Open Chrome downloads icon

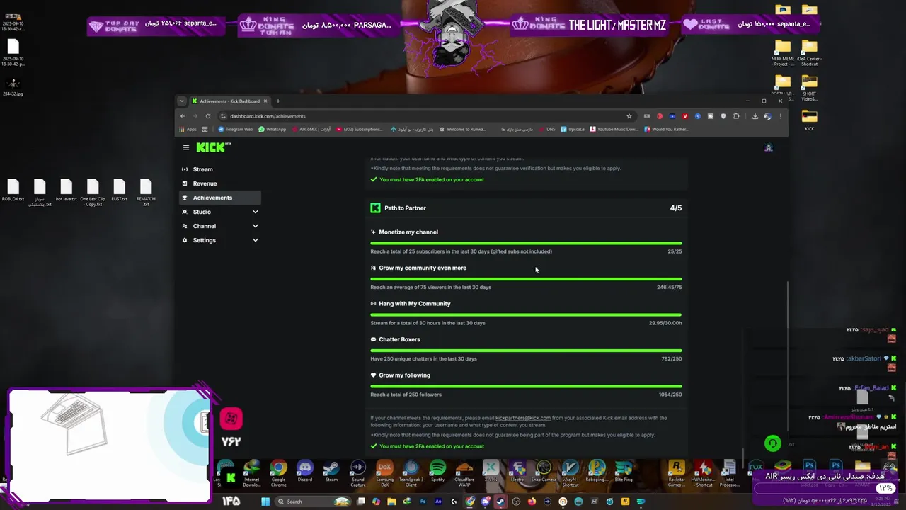[755, 116]
